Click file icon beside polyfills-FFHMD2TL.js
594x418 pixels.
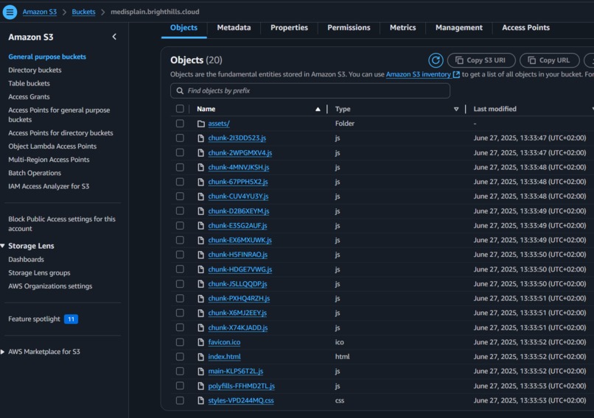[201, 386]
